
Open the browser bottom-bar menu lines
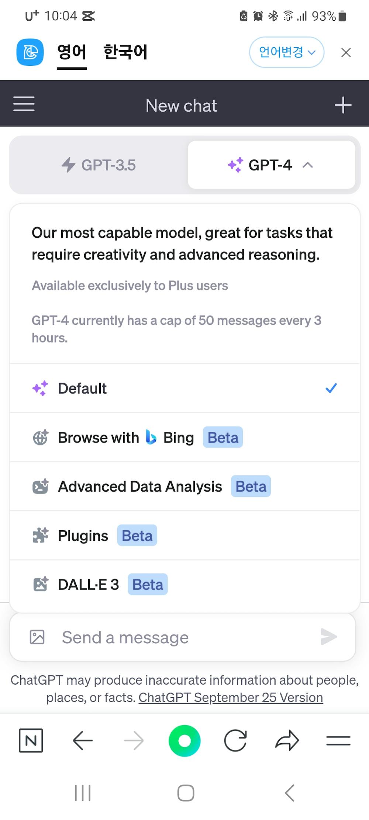(x=338, y=740)
